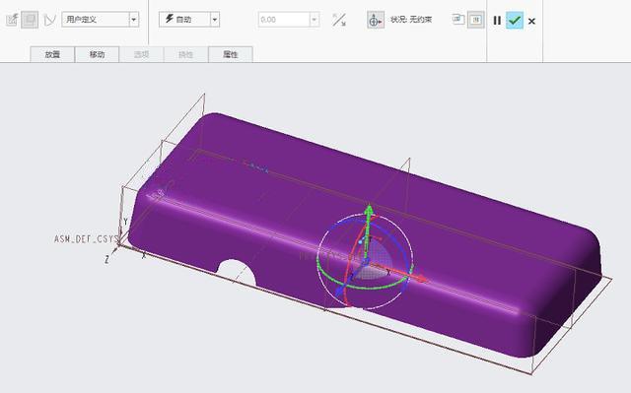Expand the offset value dropdown arrow
Viewport: 631px width, 393px height.
[x=315, y=20]
